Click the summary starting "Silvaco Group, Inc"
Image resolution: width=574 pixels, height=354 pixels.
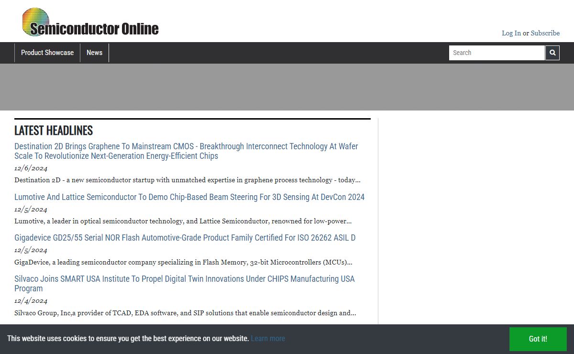click(x=185, y=313)
